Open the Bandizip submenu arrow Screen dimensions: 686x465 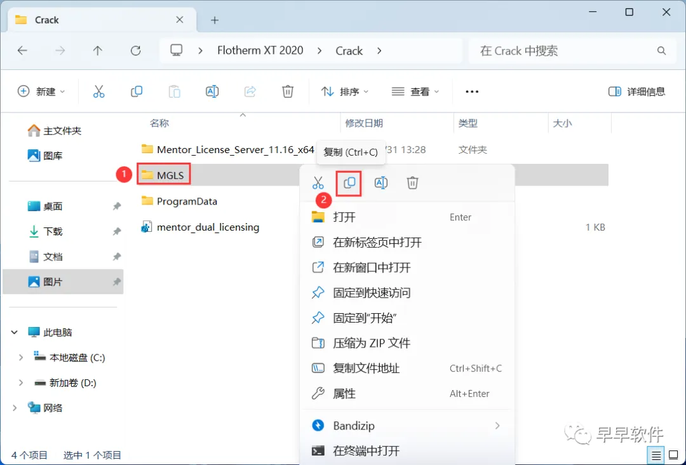coord(497,425)
